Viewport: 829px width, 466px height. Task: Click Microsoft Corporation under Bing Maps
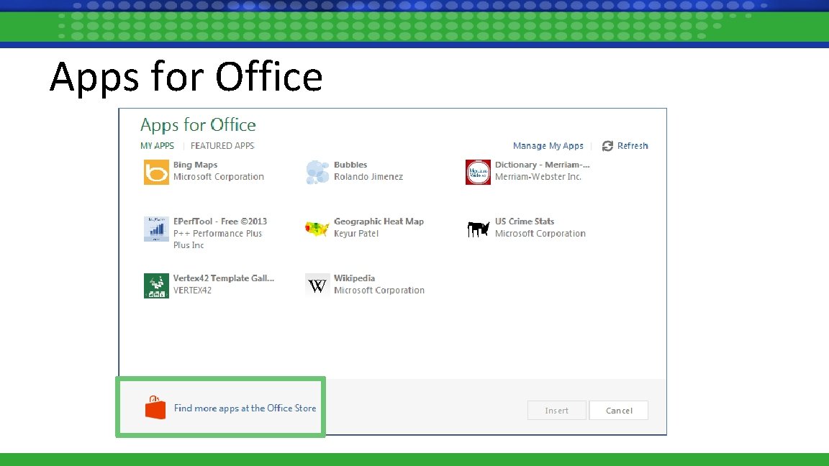[x=218, y=177]
